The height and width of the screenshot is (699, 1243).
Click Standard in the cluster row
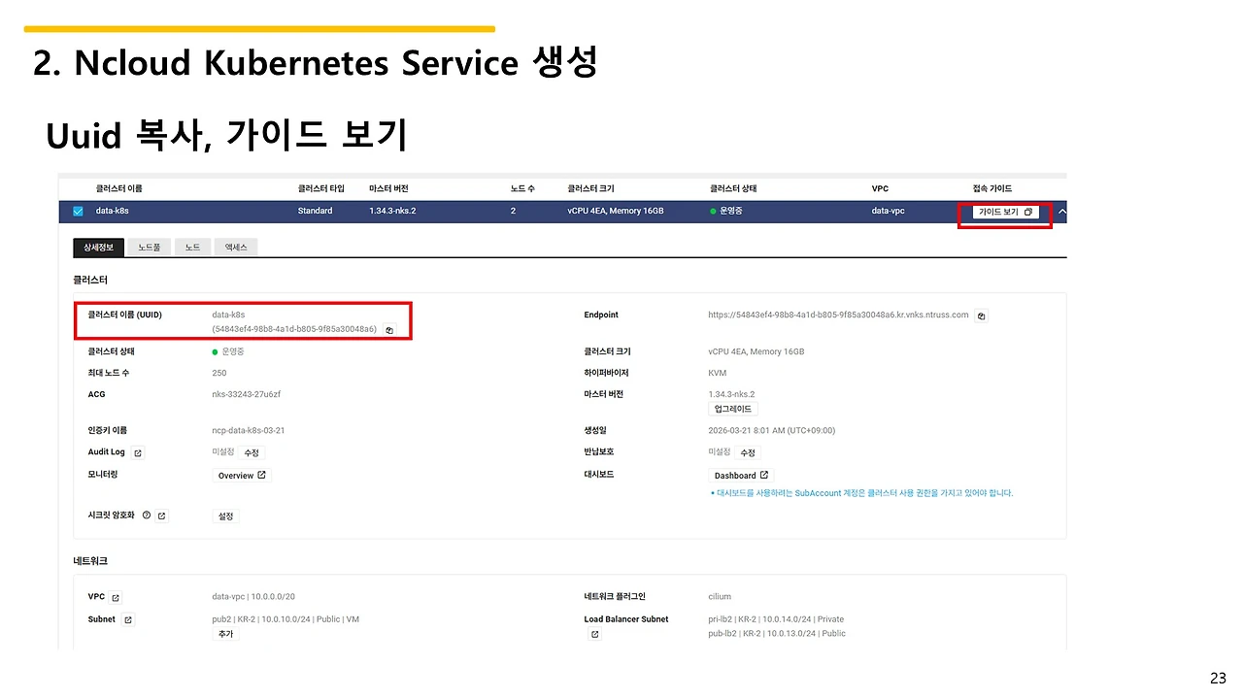[315, 211]
